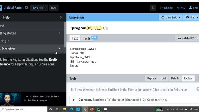Click the ENG language indicator
Image resolution: width=199 pixels, height=112 pixels.
(196, 109)
